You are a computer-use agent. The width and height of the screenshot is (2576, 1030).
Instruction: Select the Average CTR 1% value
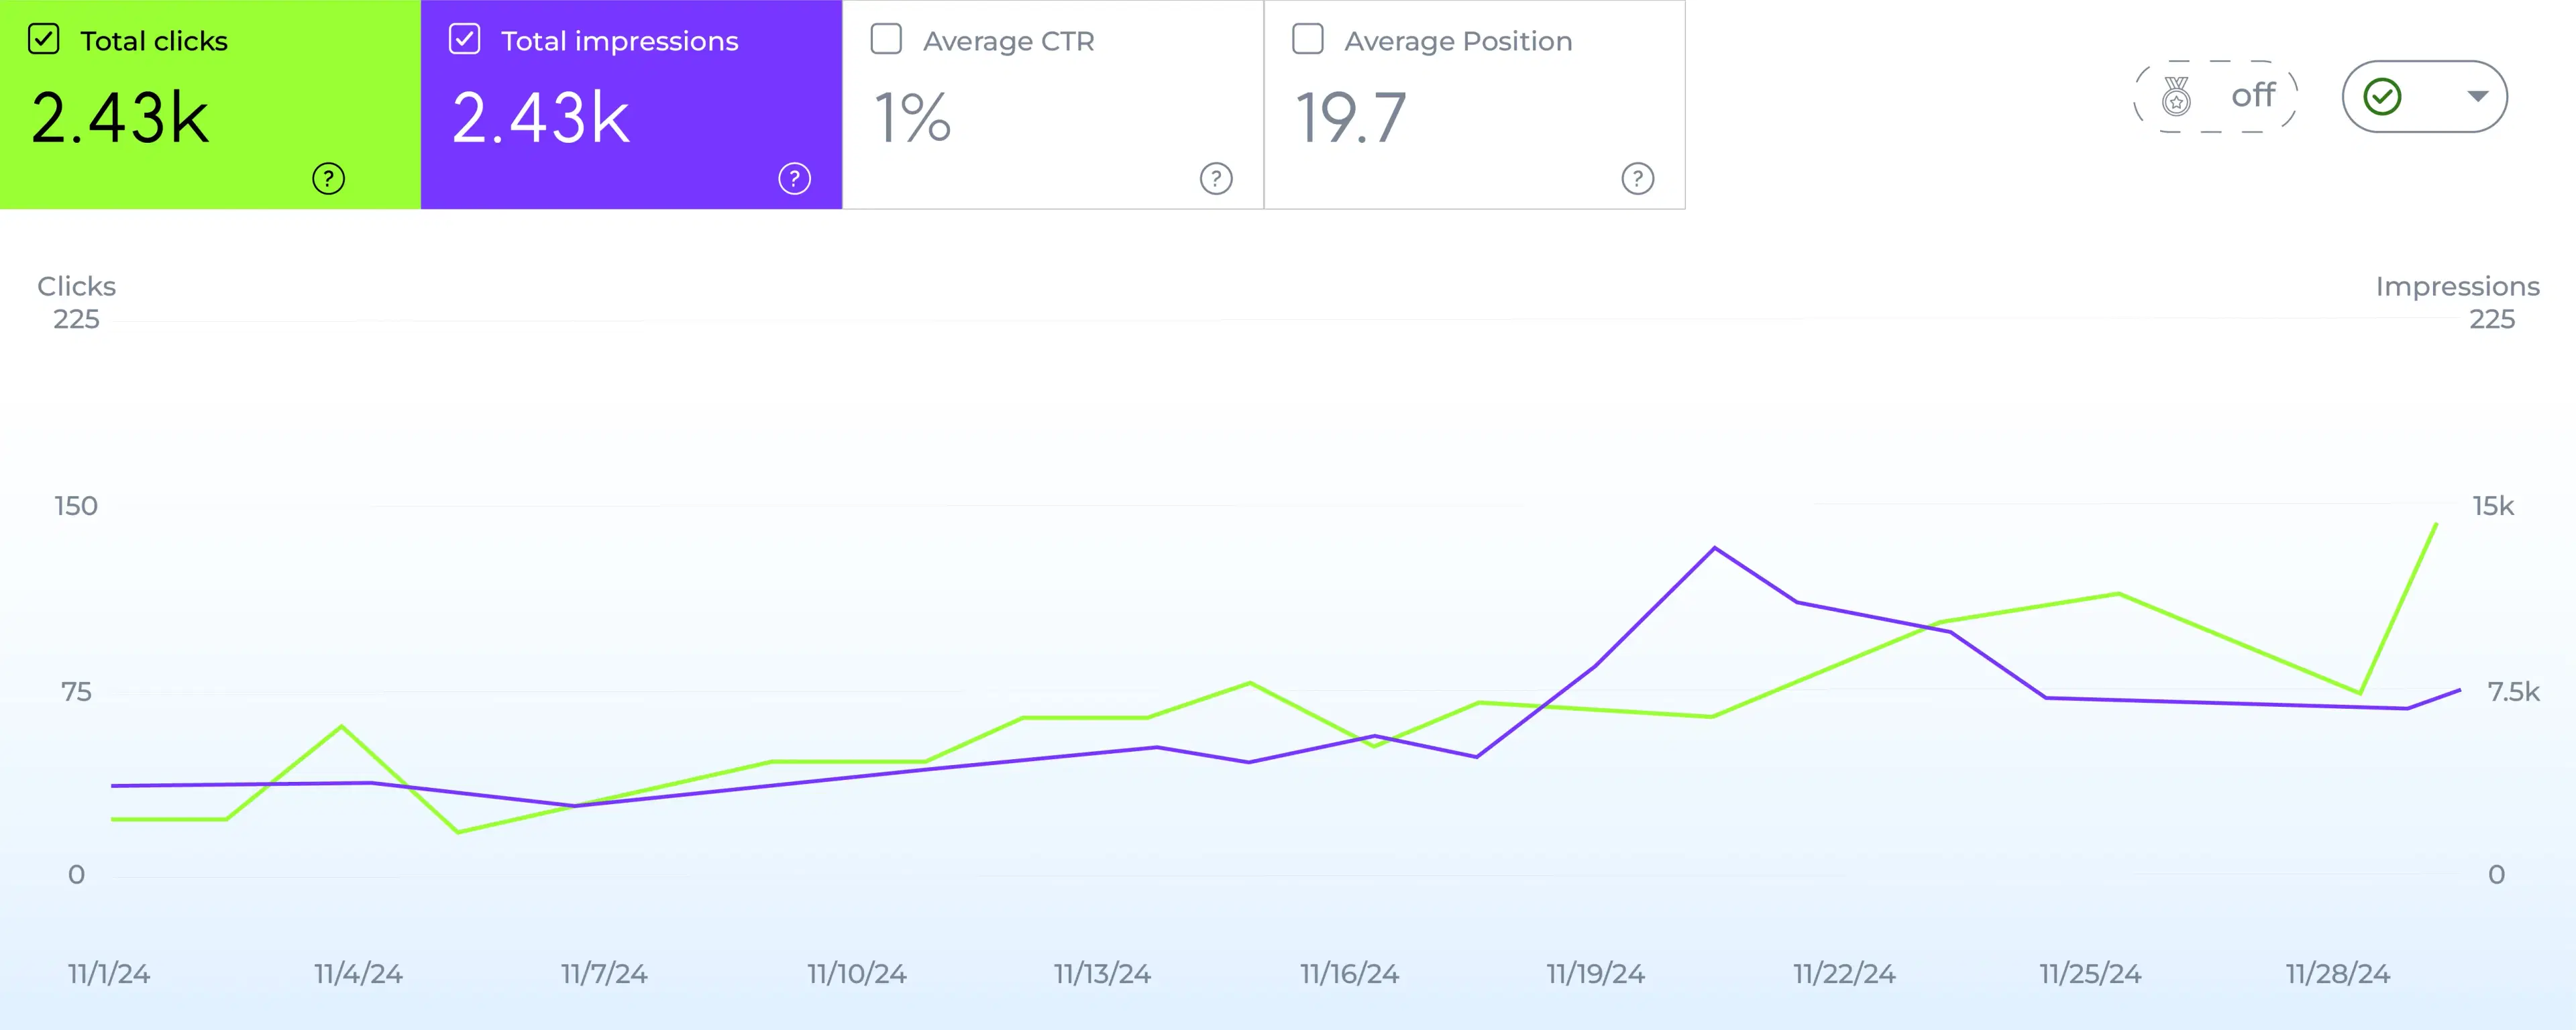(912, 118)
